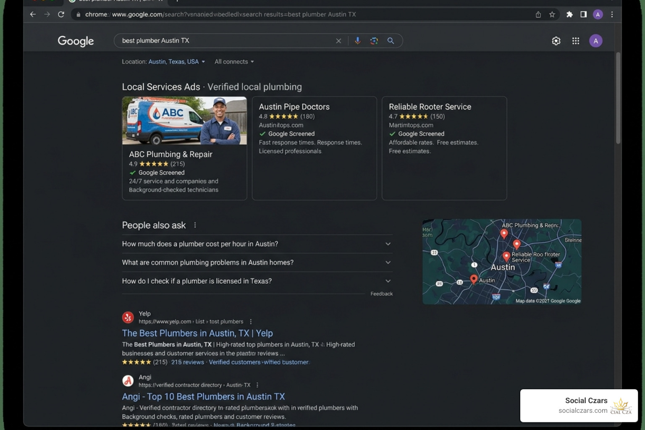This screenshot has width=645, height=430.
Task: Open the Google apps grid
Action: click(576, 41)
